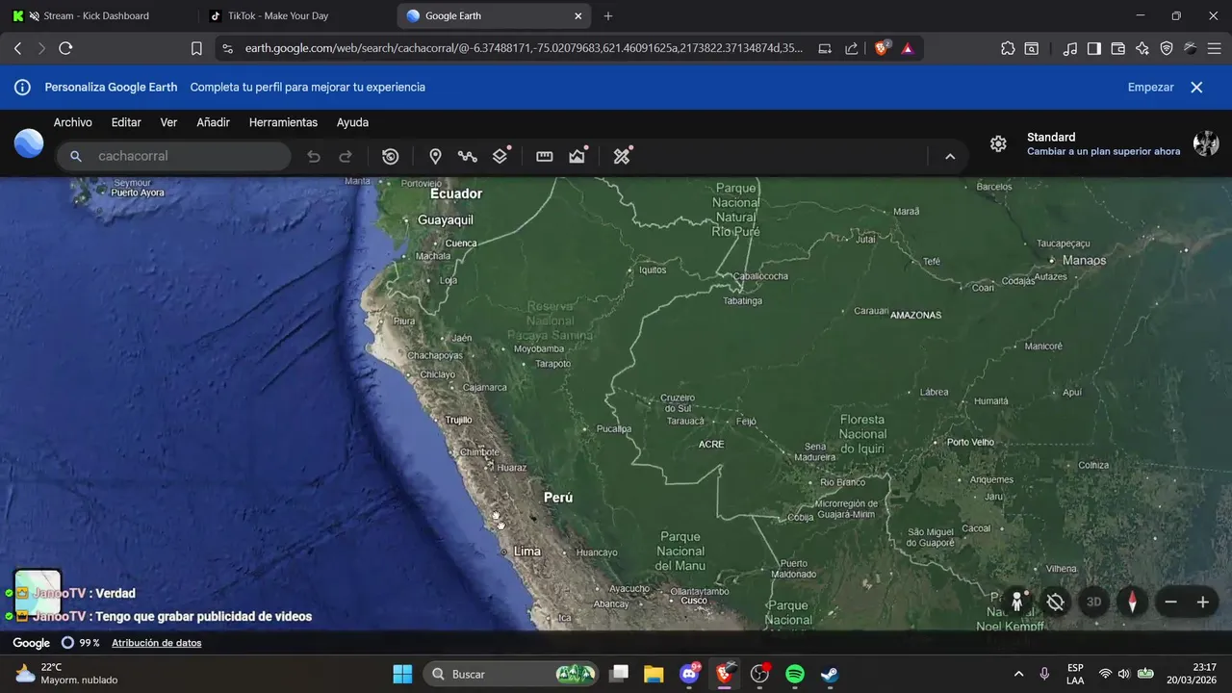Add a placemark with the pin tool
The width and height of the screenshot is (1232, 693).
click(435, 157)
